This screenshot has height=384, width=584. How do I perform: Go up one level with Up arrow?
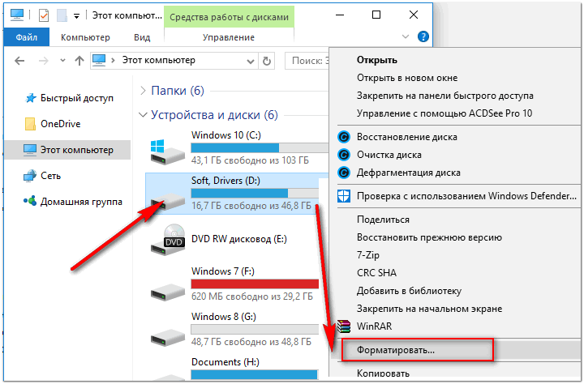[79, 61]
